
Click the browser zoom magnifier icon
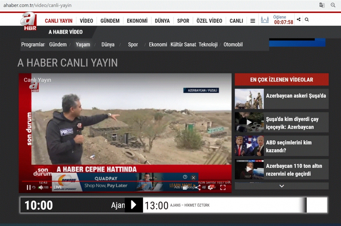(333, 5)
